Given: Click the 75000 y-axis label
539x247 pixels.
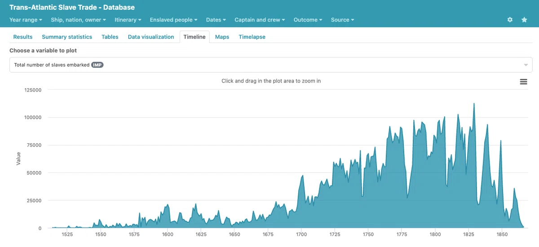Looking at the screenshot, I should coord(34,145).
